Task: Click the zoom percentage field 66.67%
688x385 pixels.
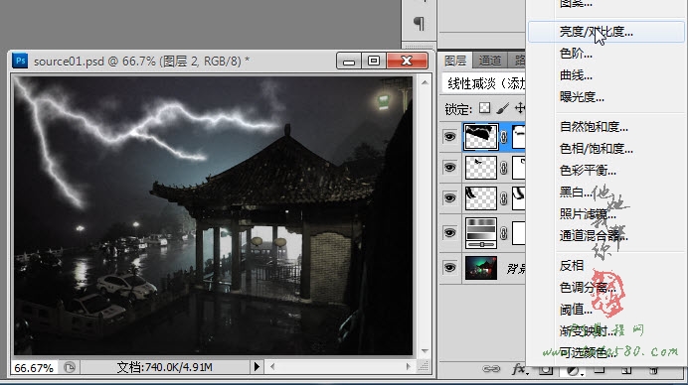Action: coord(34,367)
